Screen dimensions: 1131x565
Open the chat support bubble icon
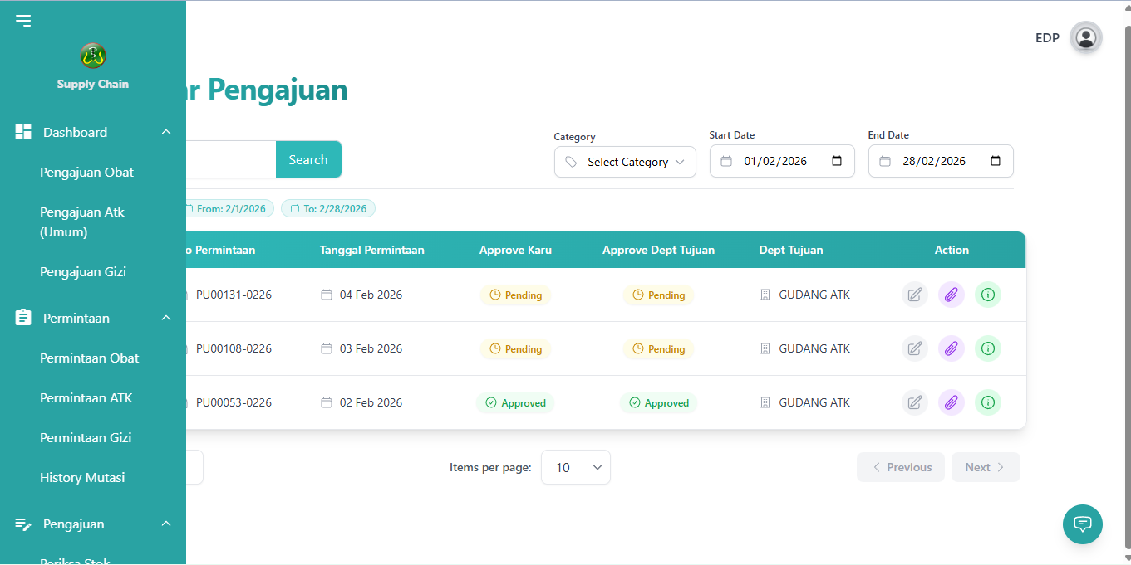[1083, 524]
